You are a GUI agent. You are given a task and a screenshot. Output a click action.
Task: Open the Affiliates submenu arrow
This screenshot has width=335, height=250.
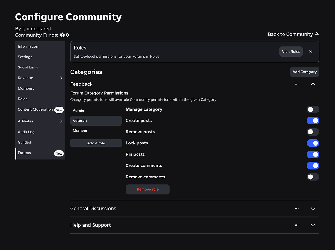point(61,121)
